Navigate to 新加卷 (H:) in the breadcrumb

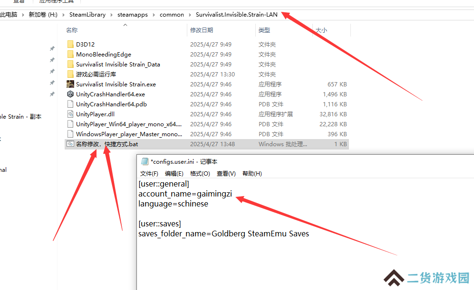tap(43, 15)
